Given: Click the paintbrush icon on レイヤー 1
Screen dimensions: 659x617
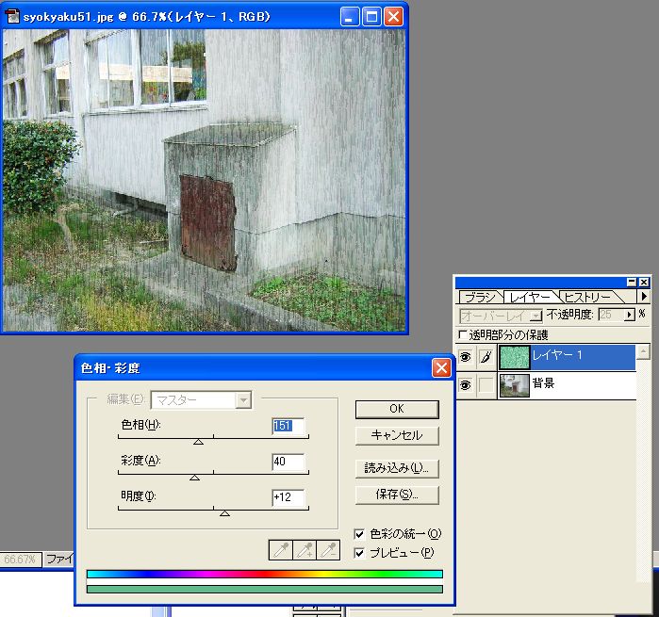Looking at the screenshot, I should (x=486, y=356).
